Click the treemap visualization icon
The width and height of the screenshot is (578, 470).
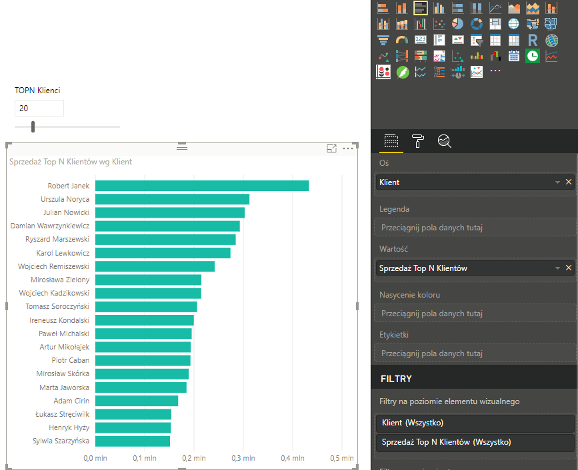tap(495, 24)
